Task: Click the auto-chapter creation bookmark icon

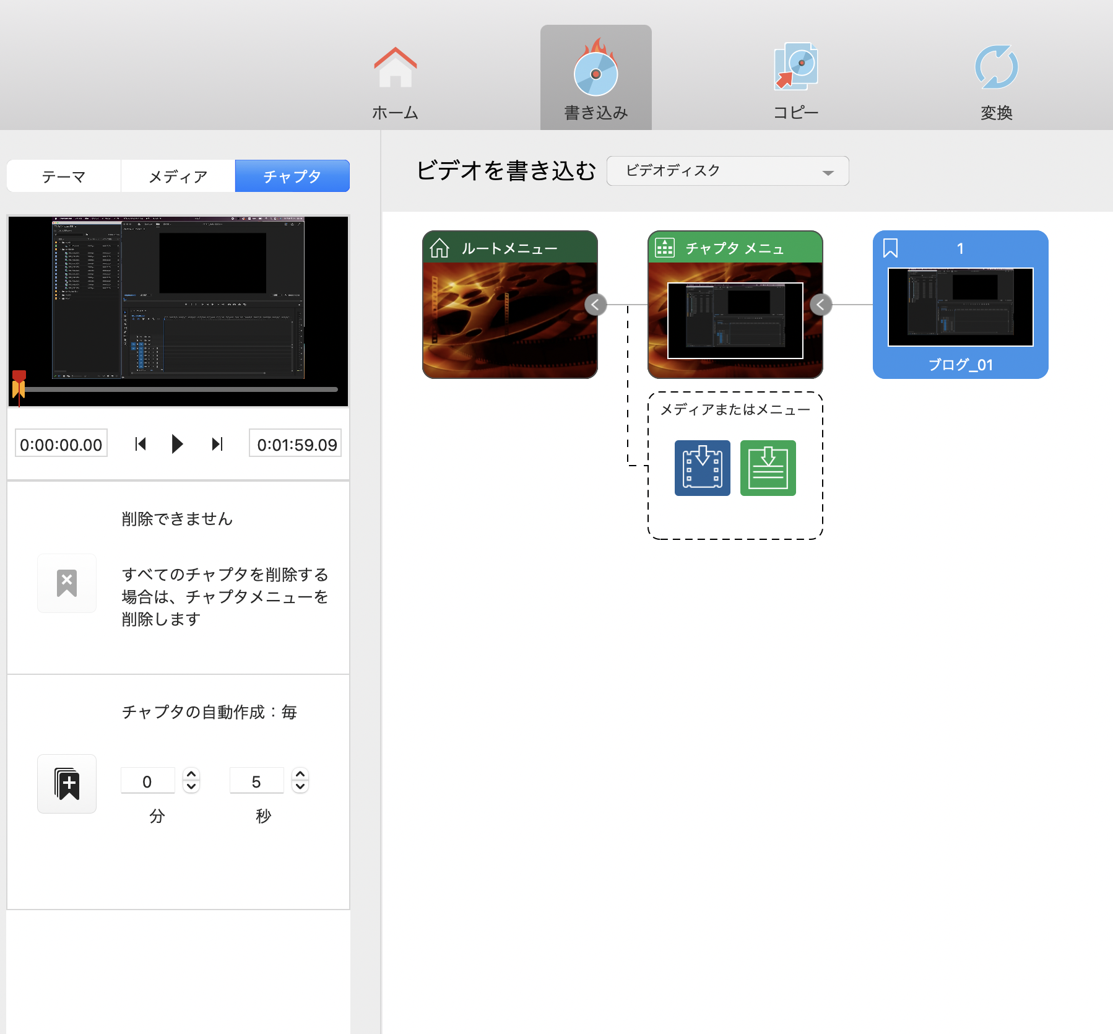Action: (x=66, y=783)
